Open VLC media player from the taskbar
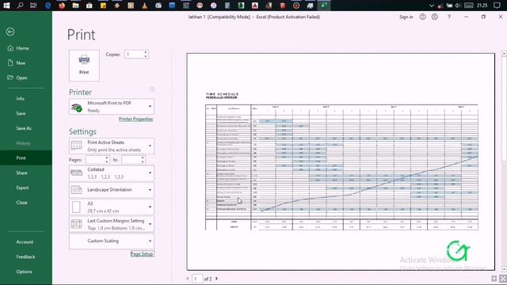The image size is (507, 285). [x=144, y=6]
